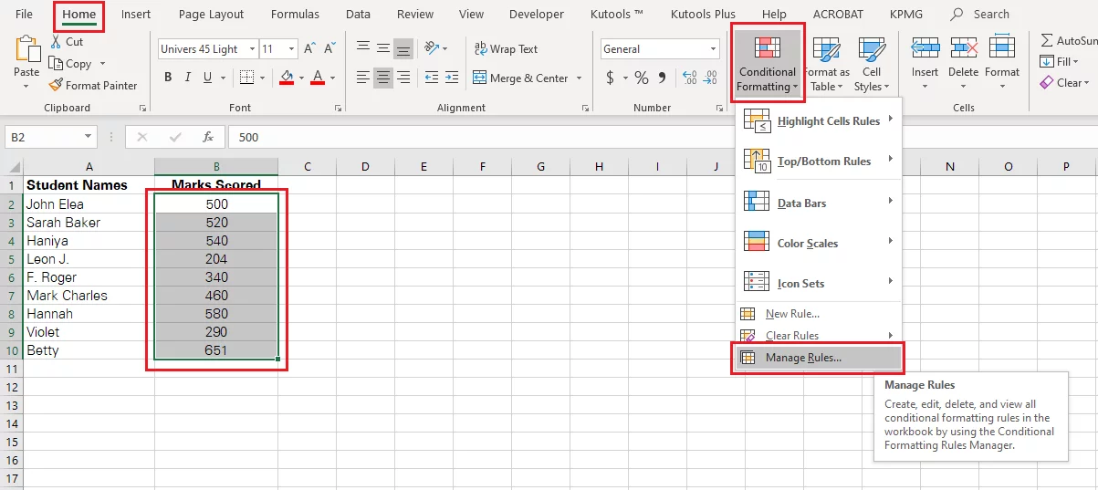This screenshot has height=490, width=1098.
Task: Open the Clear dropdown in the Editing group
Action: (1065, 83)
